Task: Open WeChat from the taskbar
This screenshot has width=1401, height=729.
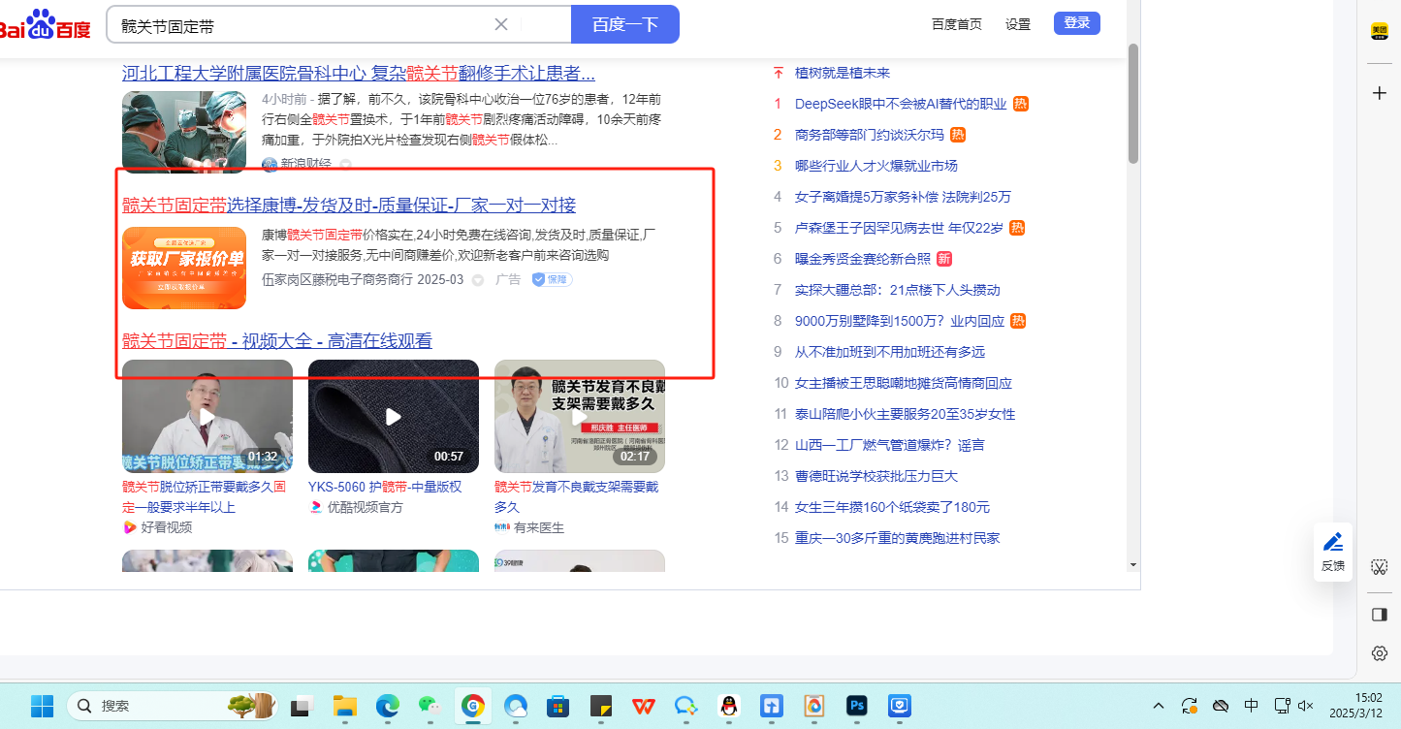Action: coord(430,706)
